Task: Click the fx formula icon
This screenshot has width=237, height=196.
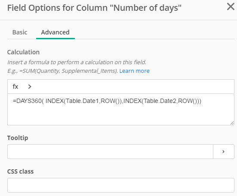Action: (x=15, y=87)
